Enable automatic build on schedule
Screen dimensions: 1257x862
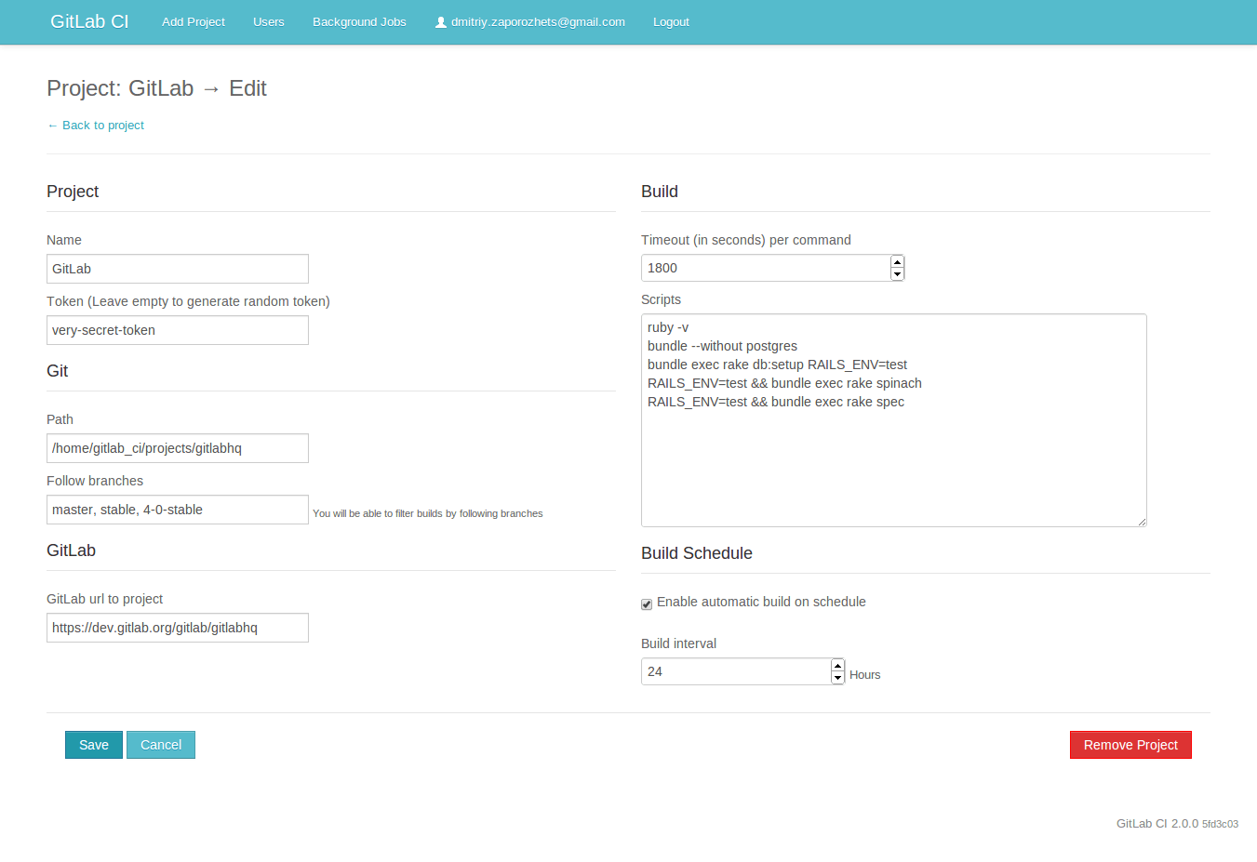pos(646,603)
